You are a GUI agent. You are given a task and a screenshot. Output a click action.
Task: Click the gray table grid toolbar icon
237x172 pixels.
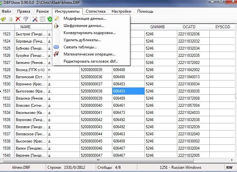pyautogui.click(x=43, y=19)
